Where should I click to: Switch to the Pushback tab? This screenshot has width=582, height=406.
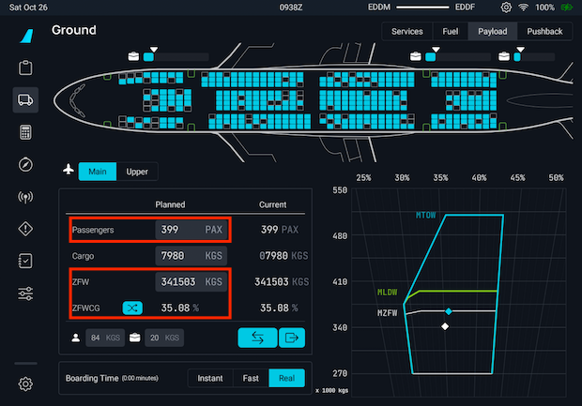click(x=544, y=31)
